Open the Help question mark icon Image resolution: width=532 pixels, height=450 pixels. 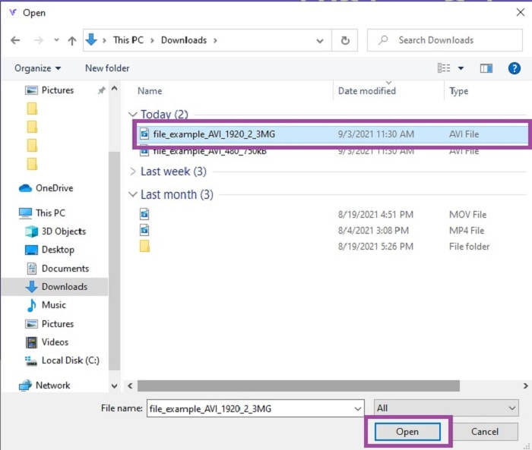(x=513, y=68)
